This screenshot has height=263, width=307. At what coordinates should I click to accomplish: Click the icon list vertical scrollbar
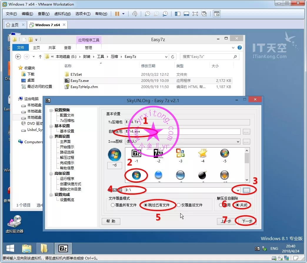(x=247, y=165)
